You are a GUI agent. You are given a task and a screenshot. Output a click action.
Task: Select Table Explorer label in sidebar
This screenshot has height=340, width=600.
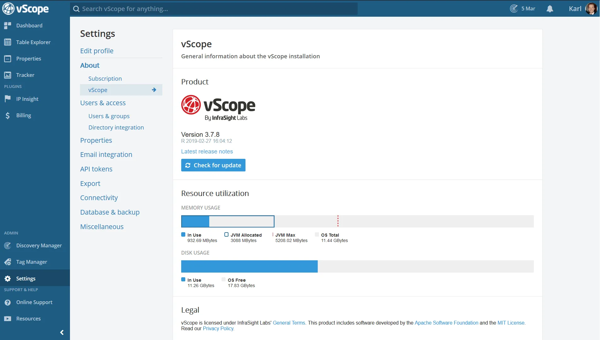pyautogui.click(x=33, y=42)
